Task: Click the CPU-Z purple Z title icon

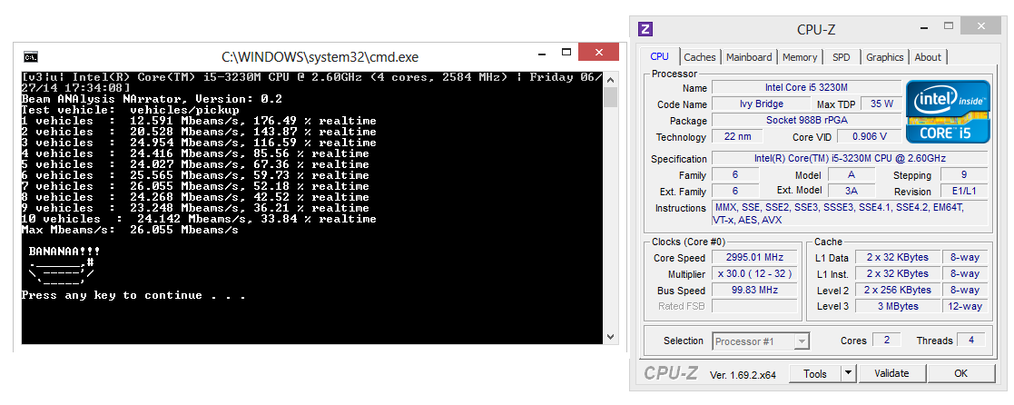Action: point(645,29)
